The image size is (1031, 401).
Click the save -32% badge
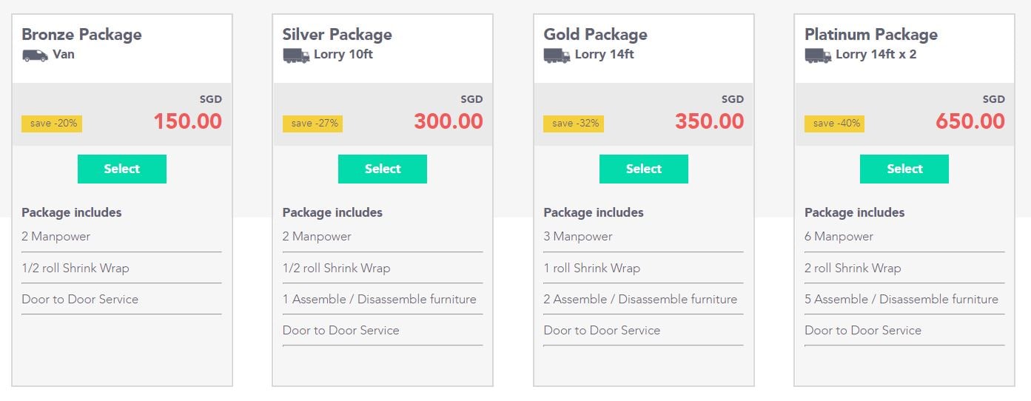(x=574, y=124)
